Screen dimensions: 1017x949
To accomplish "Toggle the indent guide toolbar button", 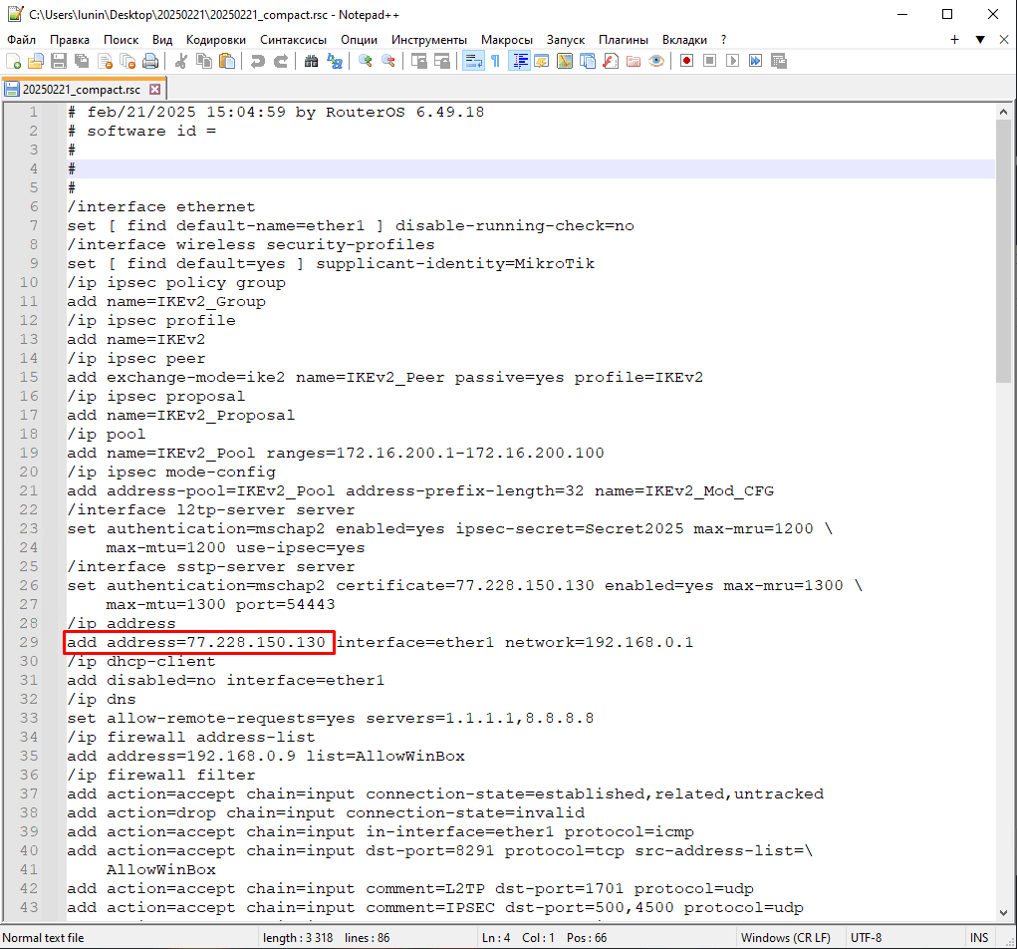I will point(519,61).
